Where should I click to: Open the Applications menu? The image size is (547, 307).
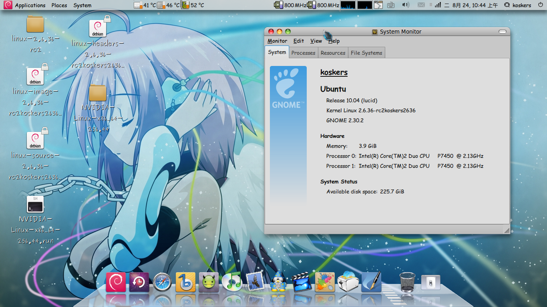[x=30, y=5]
